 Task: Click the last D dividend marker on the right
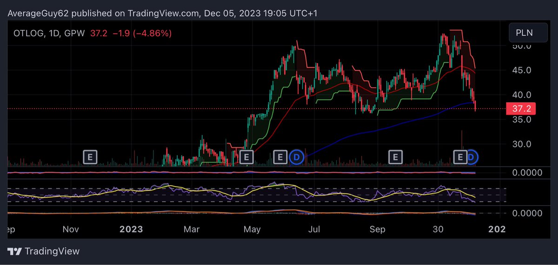(x=472, y=157)
